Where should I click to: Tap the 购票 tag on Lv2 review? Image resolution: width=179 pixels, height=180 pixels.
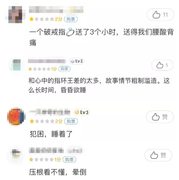click(x=64, y=69)
